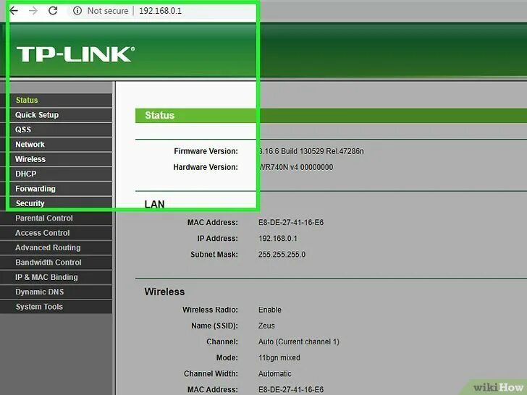The image size is (527, 395).
Task: Click the LAN section heading
Action: pyautogui.click(x=154, y=204)
